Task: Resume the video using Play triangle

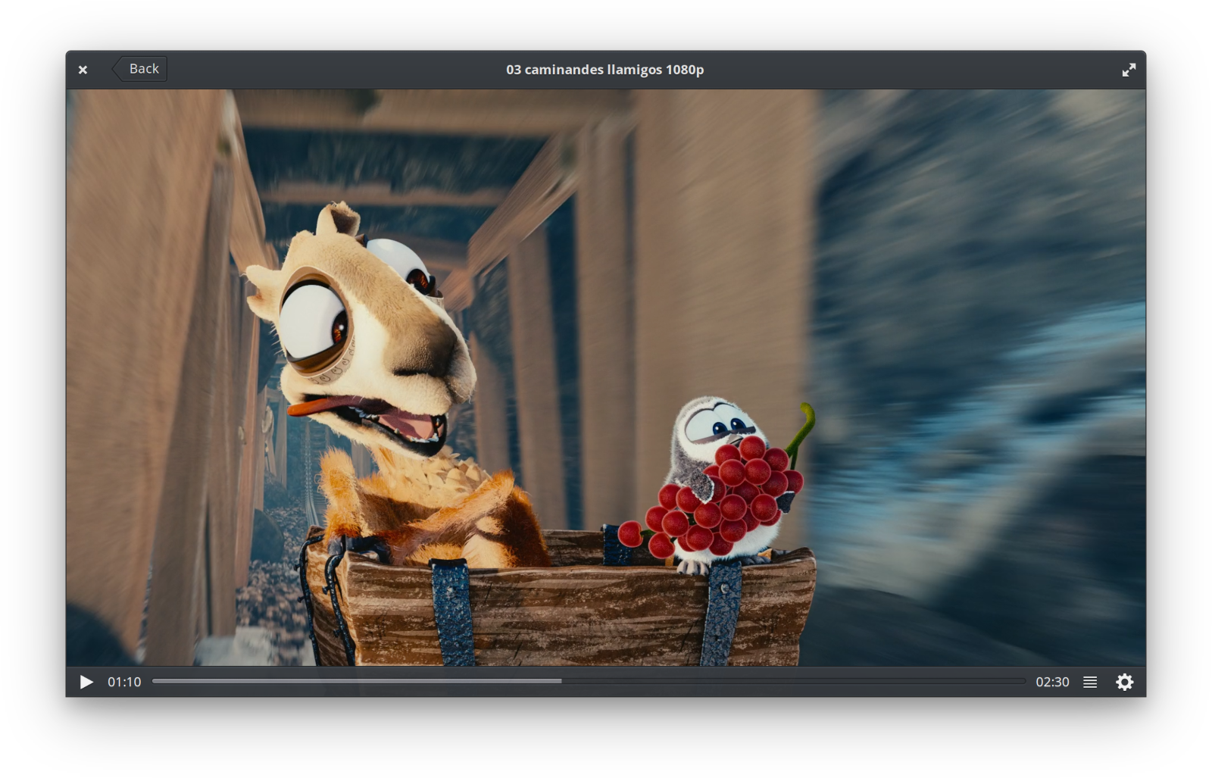Action: click(86, 682)
